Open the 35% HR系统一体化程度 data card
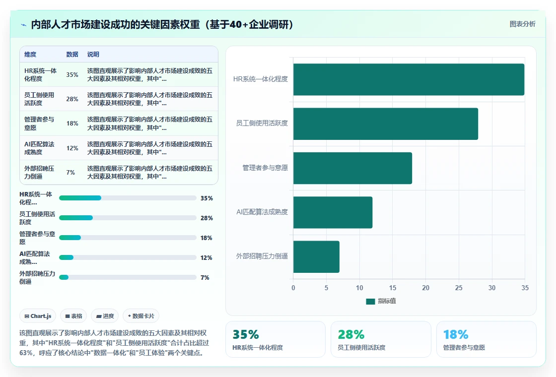 point(276,339)
